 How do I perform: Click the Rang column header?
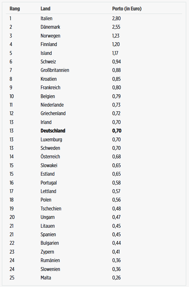(x=14, y=9)
